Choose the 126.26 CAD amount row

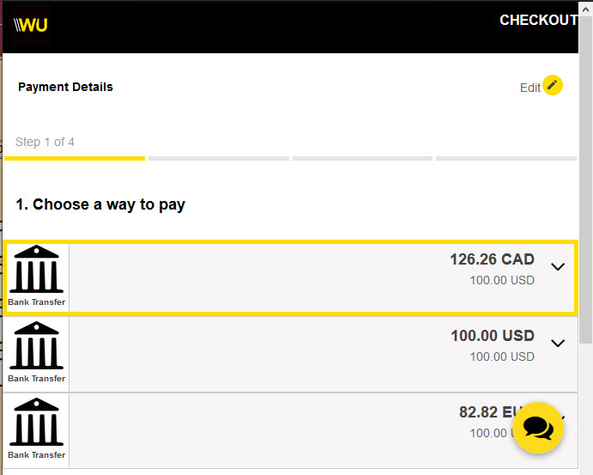pyautogui.click(x=290, y=277)
